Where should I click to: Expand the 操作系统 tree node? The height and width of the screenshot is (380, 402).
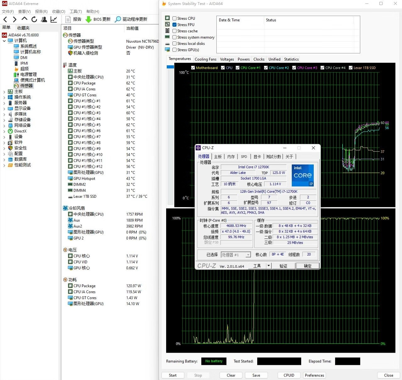[x=4, y=97]
